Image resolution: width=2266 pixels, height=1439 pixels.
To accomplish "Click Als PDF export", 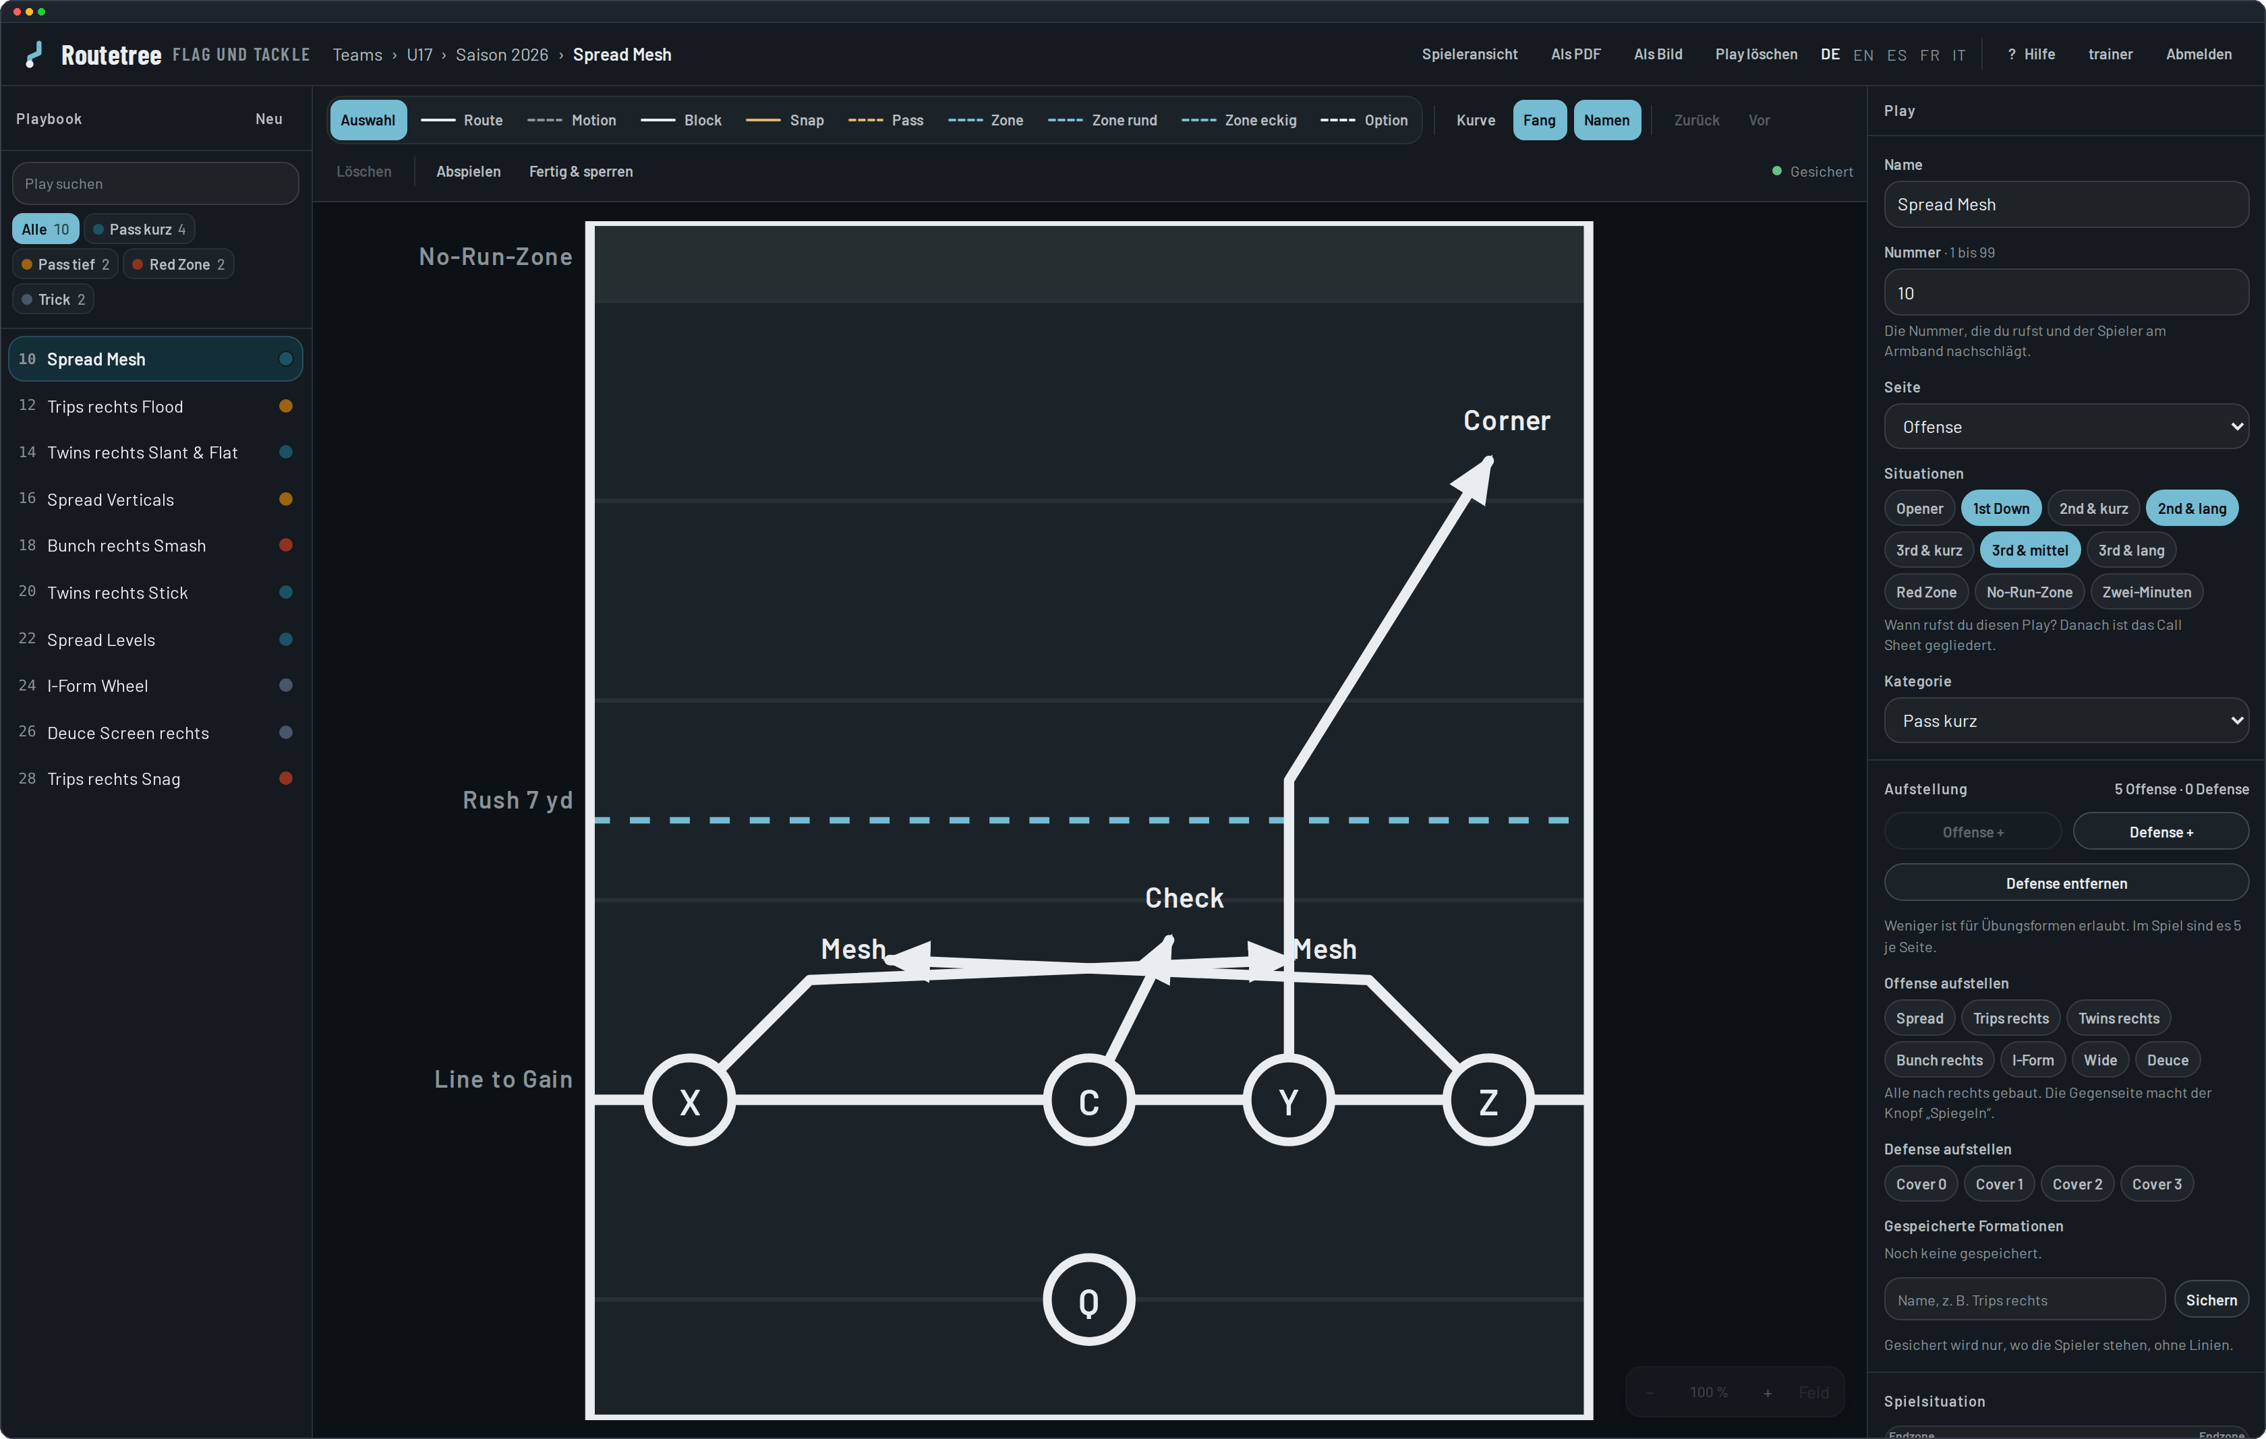I will point(1575,55).
